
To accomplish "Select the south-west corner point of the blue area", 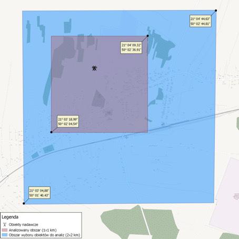I will (24, 203).
